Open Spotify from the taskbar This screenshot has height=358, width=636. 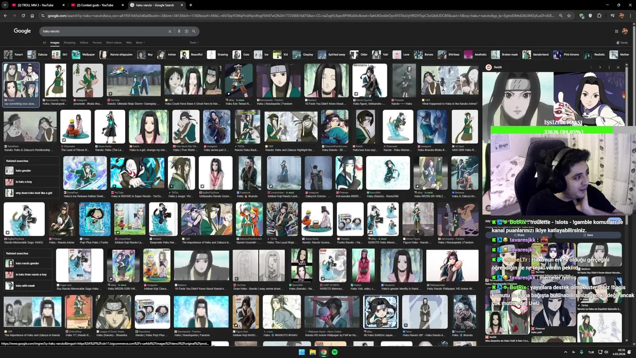click(334, 352)
